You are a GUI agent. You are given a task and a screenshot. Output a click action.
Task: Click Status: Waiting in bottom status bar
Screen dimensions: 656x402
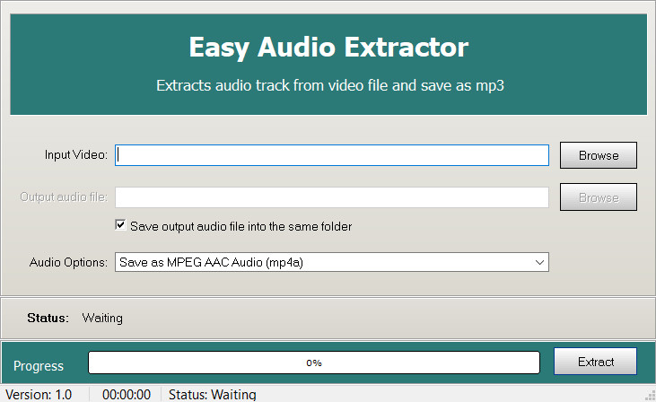click(213, 395)
